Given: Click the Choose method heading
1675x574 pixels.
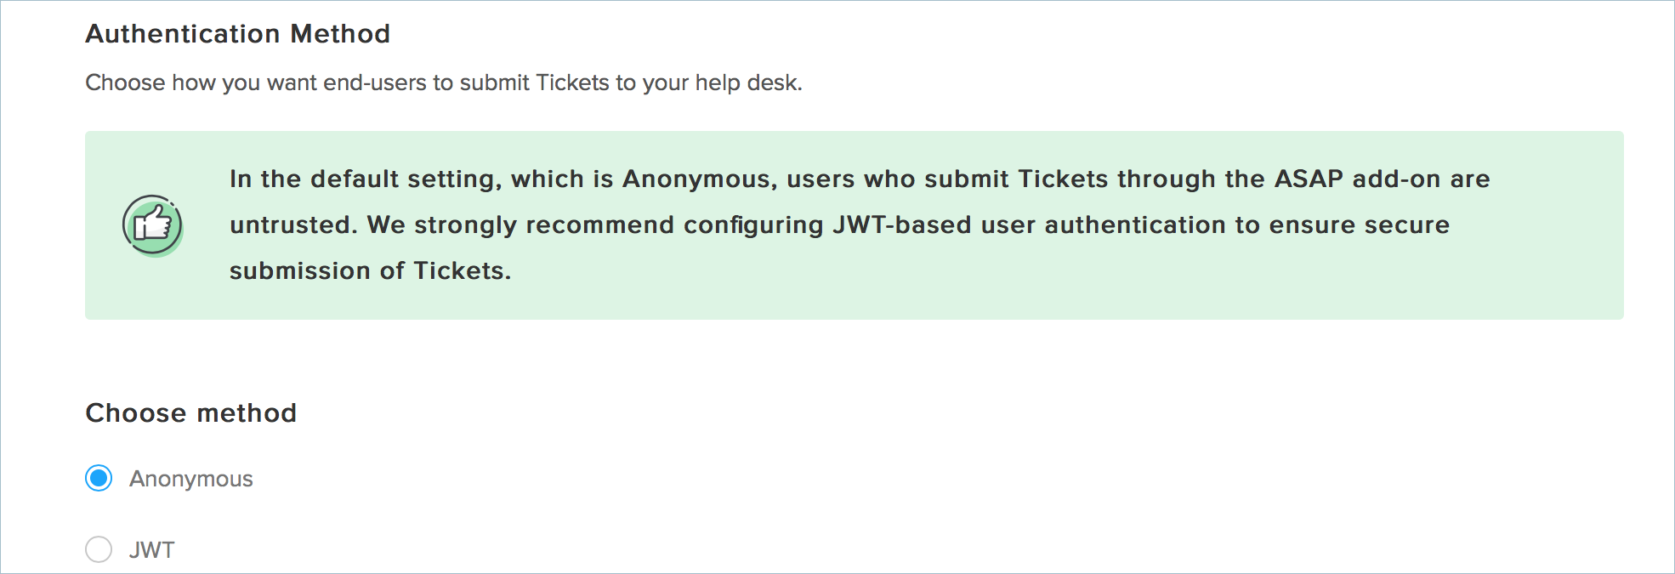Looking at the screenshot, I should pyautogui.click(x=190, y=413).
